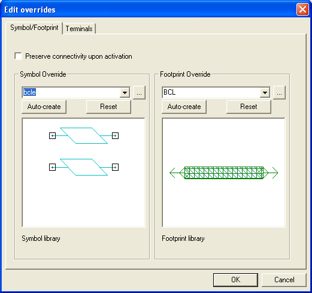This screenshot has height=293, width=312.
Task: Click Reset under Symbol Override
Action: [108, 107]
